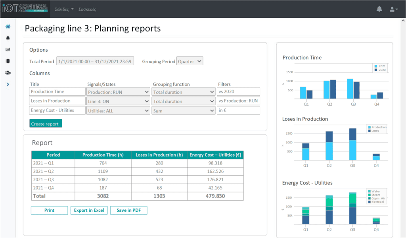406x238 pixels.
Task: Open the Production: RUN signal dropdown
Action: 118,92
